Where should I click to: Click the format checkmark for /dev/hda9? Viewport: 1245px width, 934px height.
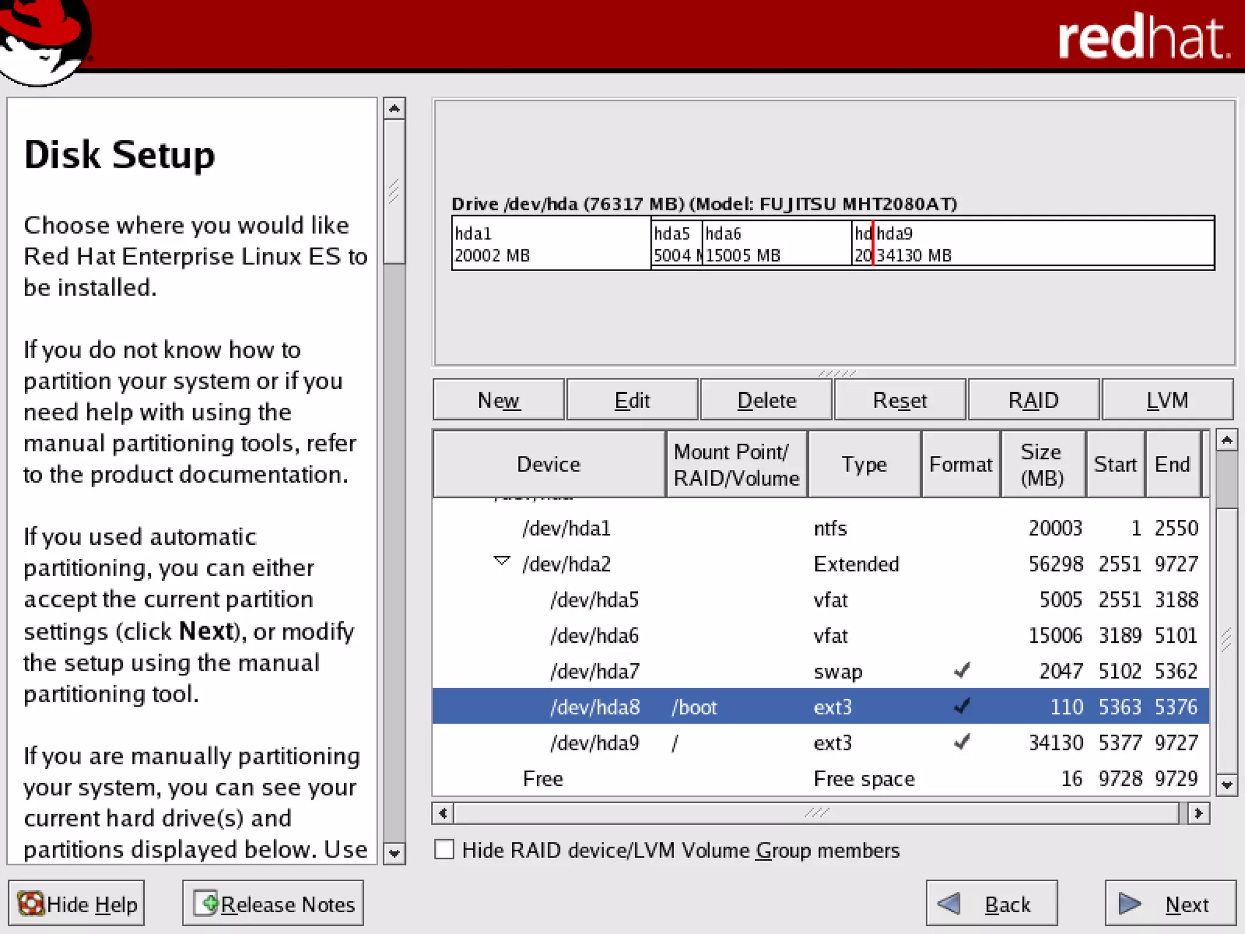tap(962, 742)
